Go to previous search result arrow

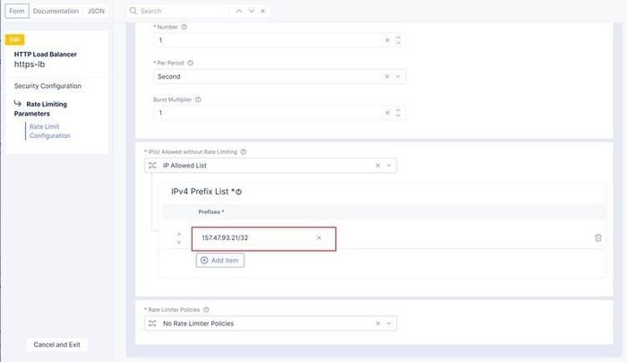click(x=237, y=11)
